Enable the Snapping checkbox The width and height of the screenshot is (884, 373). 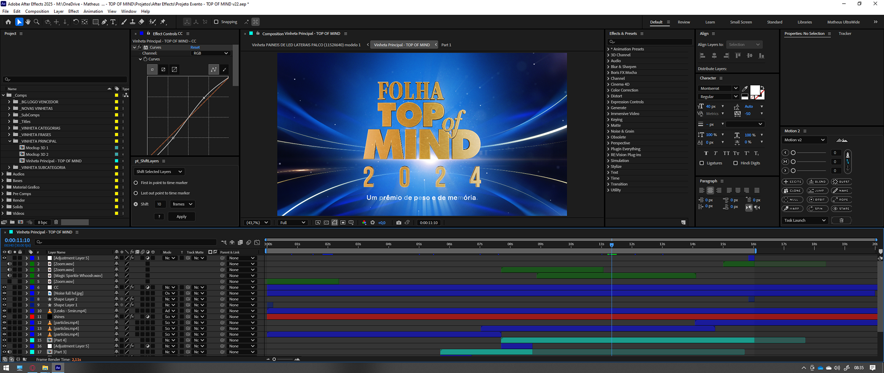(x=216, y=22)
